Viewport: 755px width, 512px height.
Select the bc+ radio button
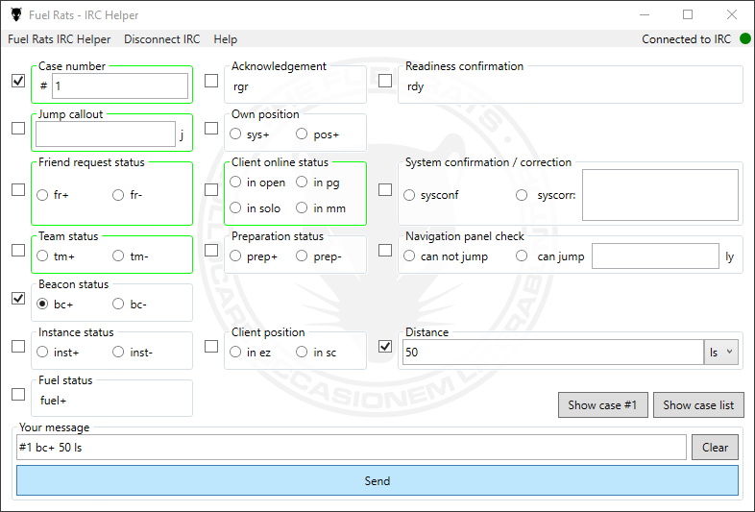42,304
